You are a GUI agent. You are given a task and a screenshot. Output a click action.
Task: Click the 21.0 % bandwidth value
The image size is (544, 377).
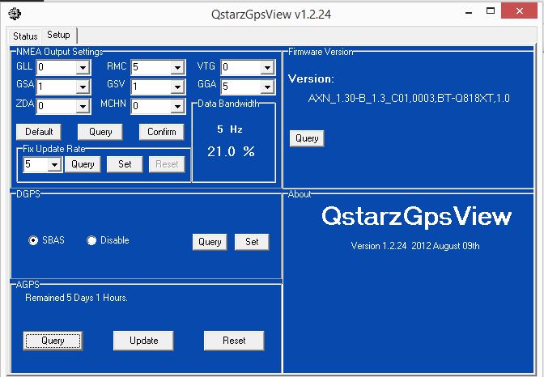(x=231, y=151)
